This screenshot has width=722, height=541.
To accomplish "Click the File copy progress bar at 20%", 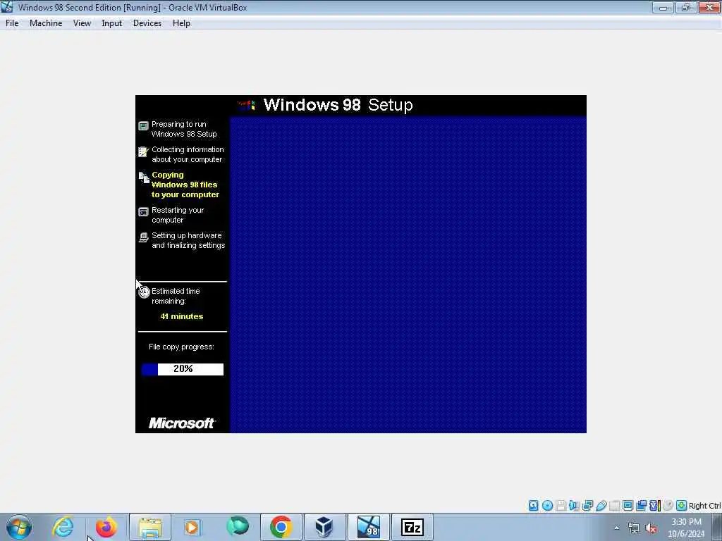I will (183, 369).
